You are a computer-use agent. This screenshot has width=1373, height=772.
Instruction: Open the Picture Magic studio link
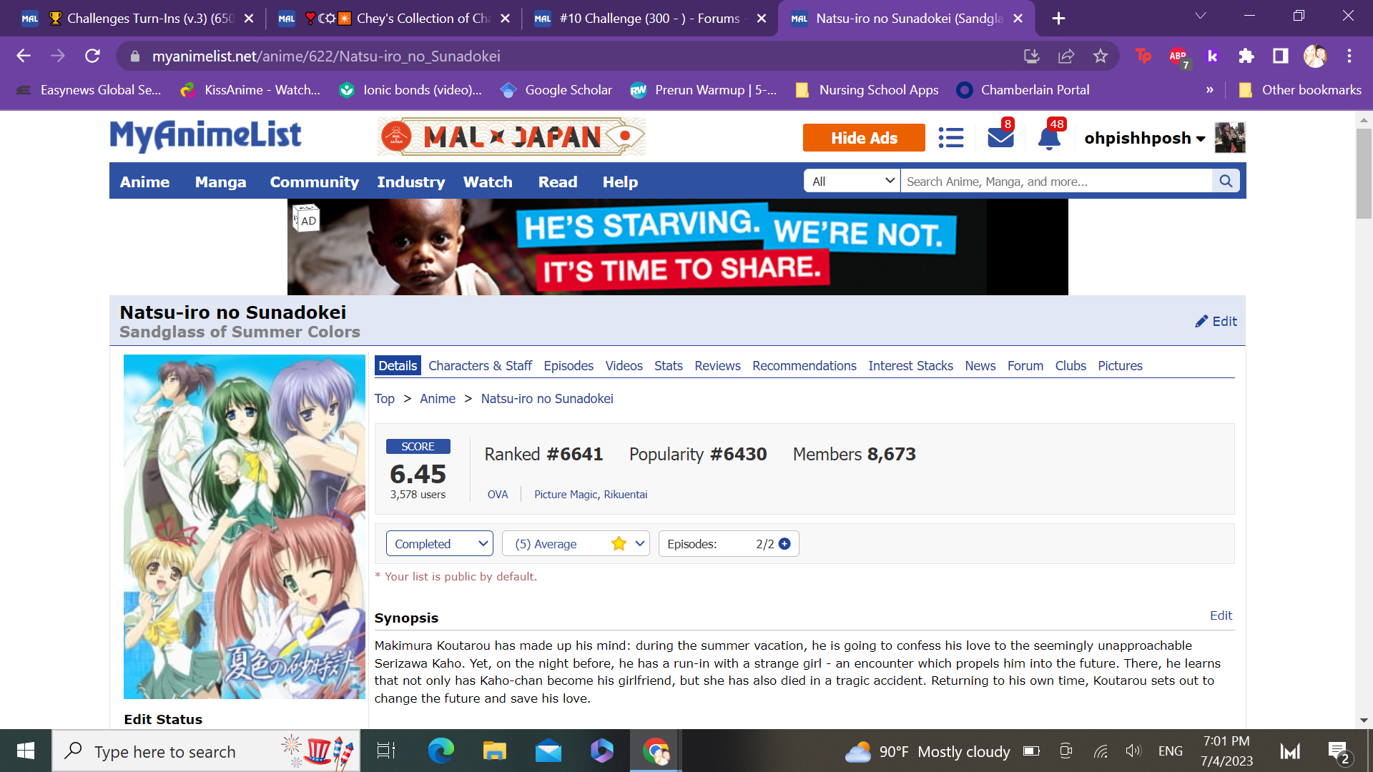(566, 494)
